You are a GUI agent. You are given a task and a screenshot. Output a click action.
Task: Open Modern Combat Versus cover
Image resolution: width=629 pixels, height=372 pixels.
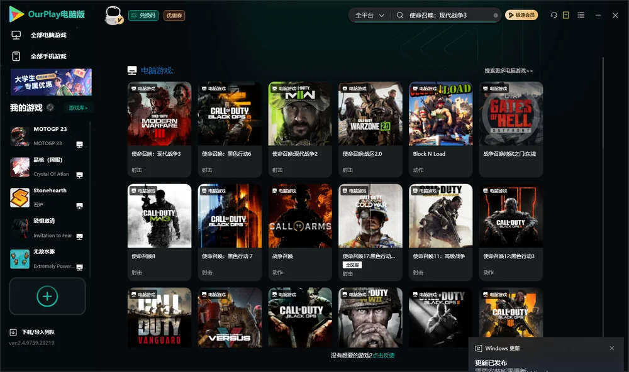point(230,317)
